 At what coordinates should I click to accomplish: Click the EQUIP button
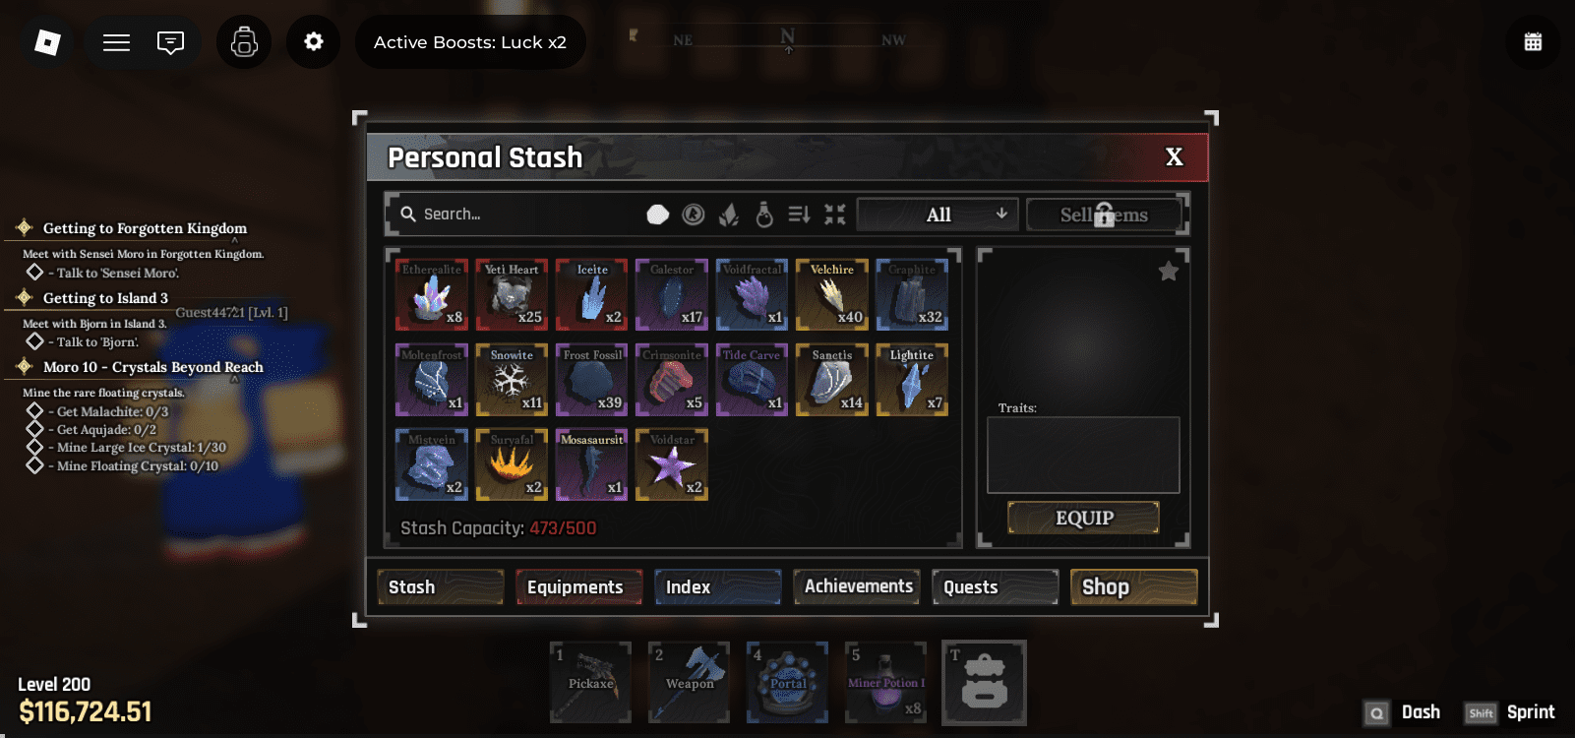tap(1083, 518)
